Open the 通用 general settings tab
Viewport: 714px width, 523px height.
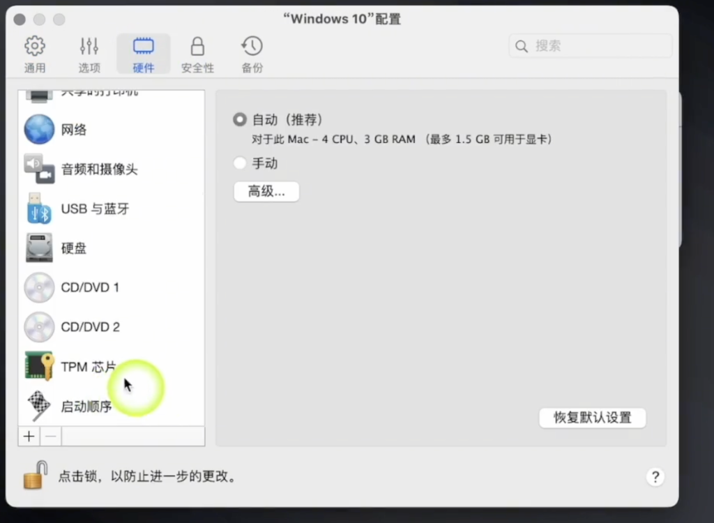(x=35, y=54)
